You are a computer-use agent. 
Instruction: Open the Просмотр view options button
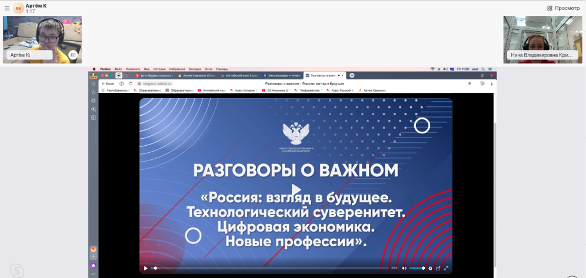(x=563, y=8)
